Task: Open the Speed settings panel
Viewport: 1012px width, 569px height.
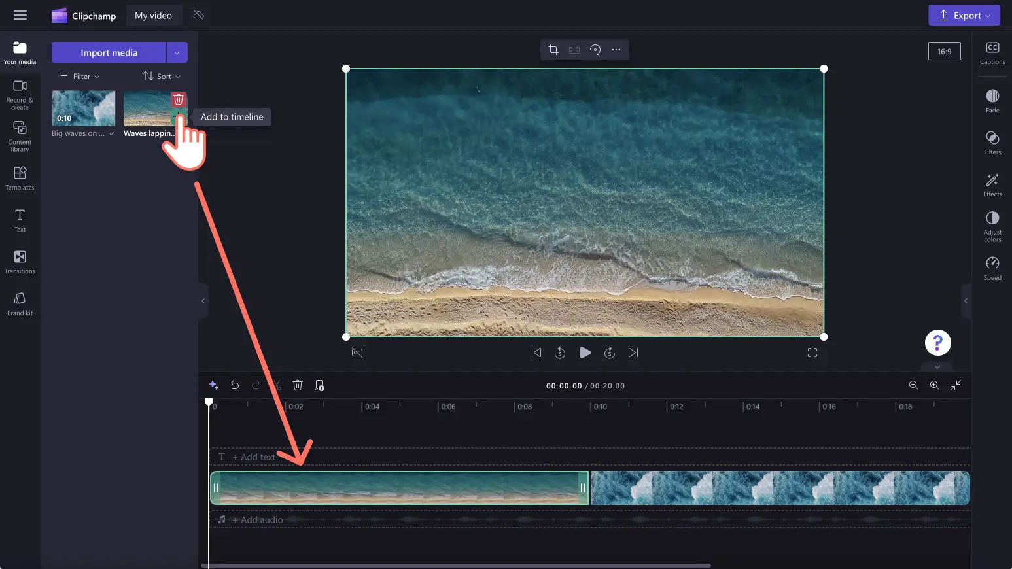Action: 992,268
